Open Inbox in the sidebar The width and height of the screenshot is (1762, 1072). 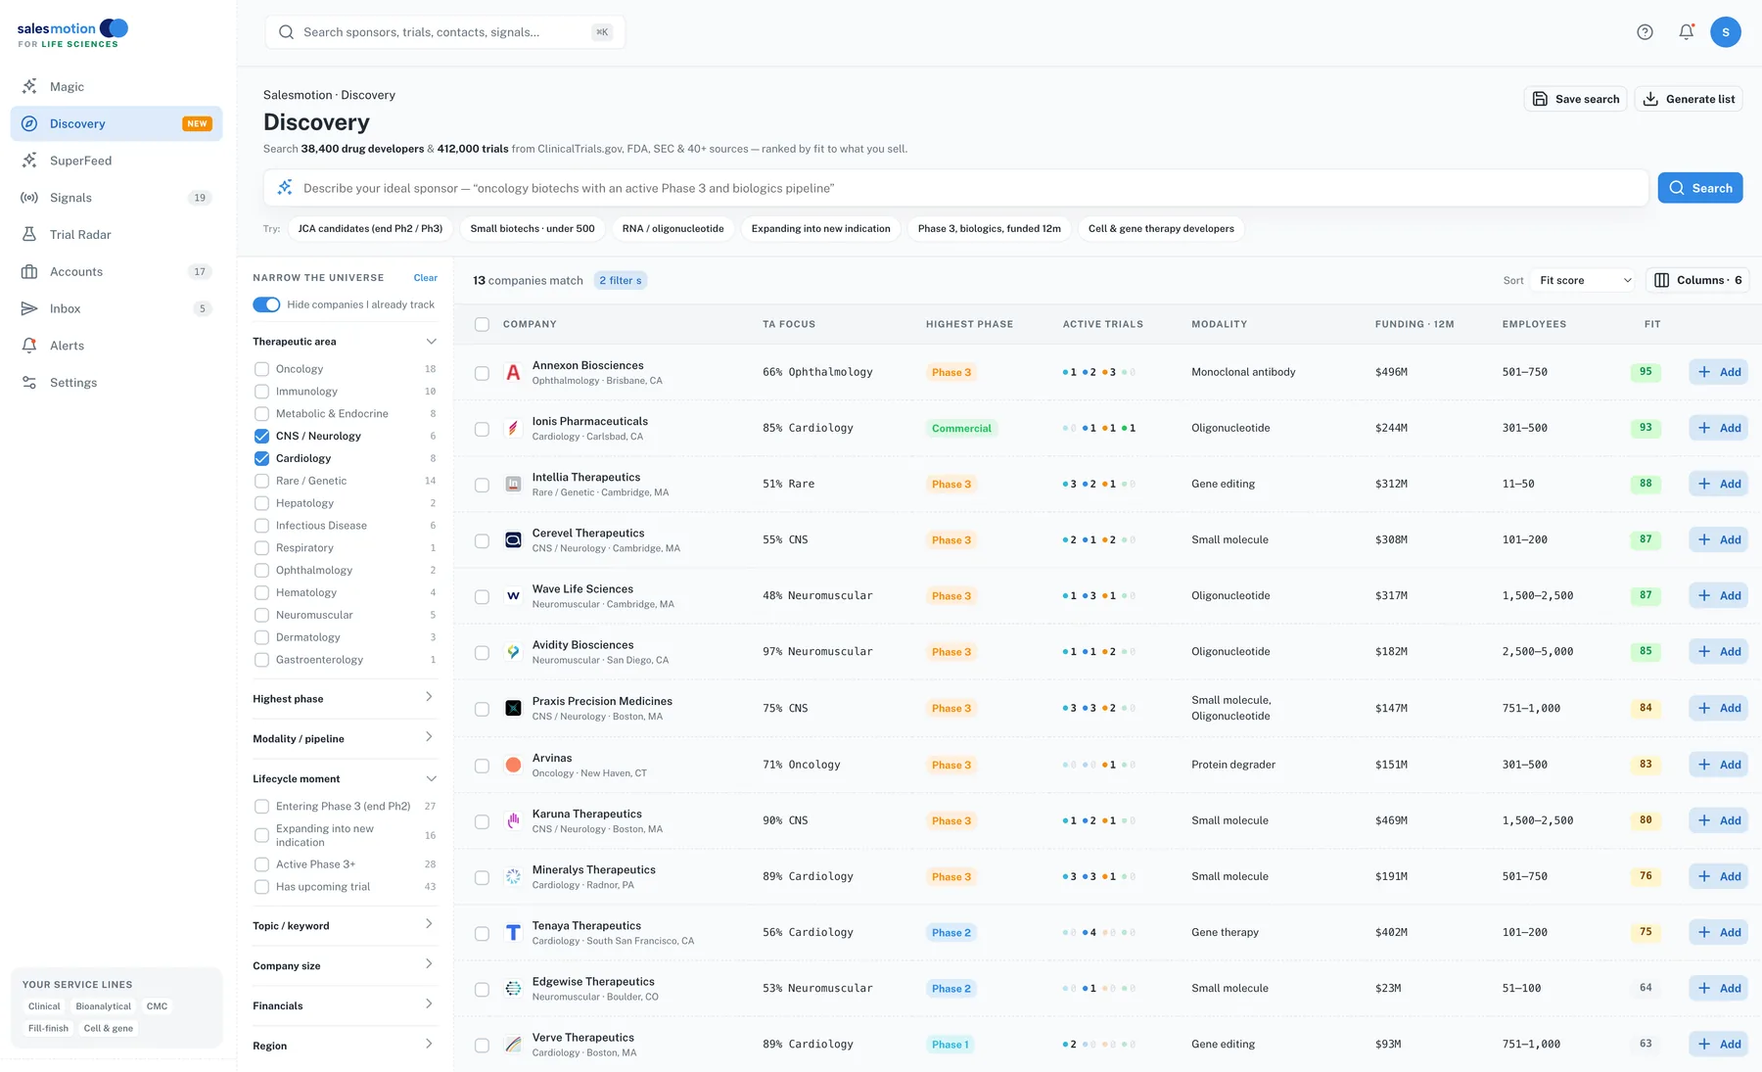(116, 308)
